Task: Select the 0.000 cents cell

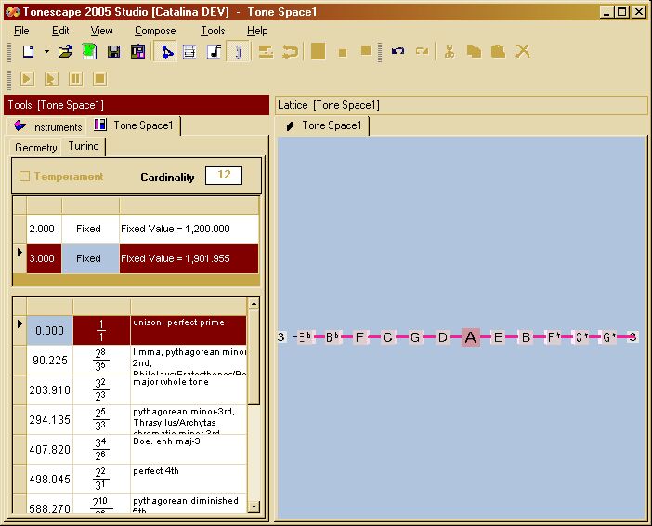Action: click(50, 331)
